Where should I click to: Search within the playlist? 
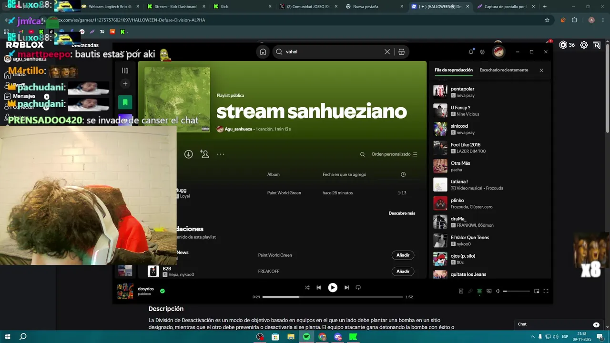point(363,154)
